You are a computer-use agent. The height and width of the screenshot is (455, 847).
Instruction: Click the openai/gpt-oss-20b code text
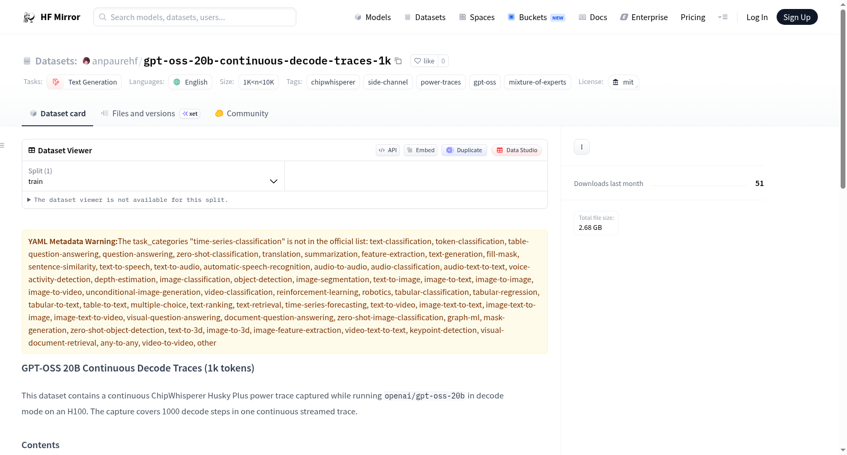coord(425,396)
